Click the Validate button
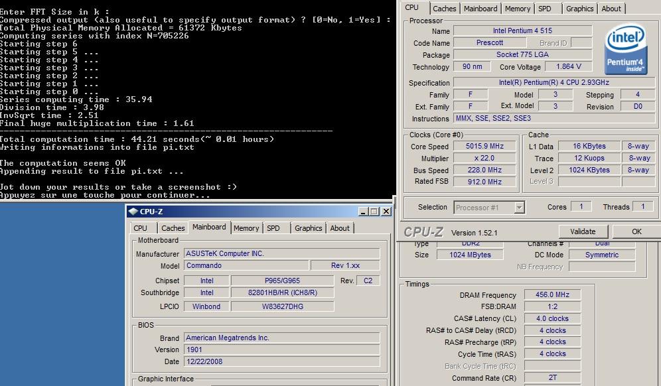The image size is (661, 386). click(583, 231)
